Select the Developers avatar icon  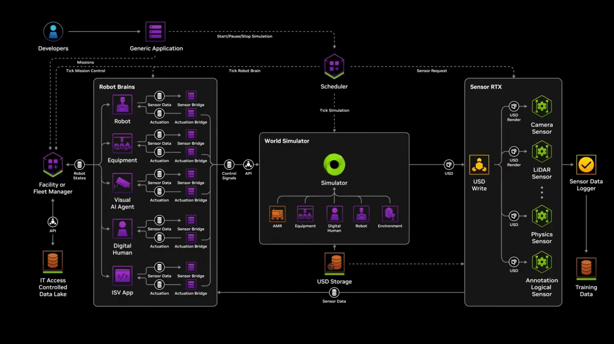tap(52, 31)
